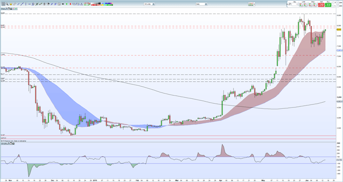
Task: Select the horizontal line drawing tool
Action: point(29,4)
